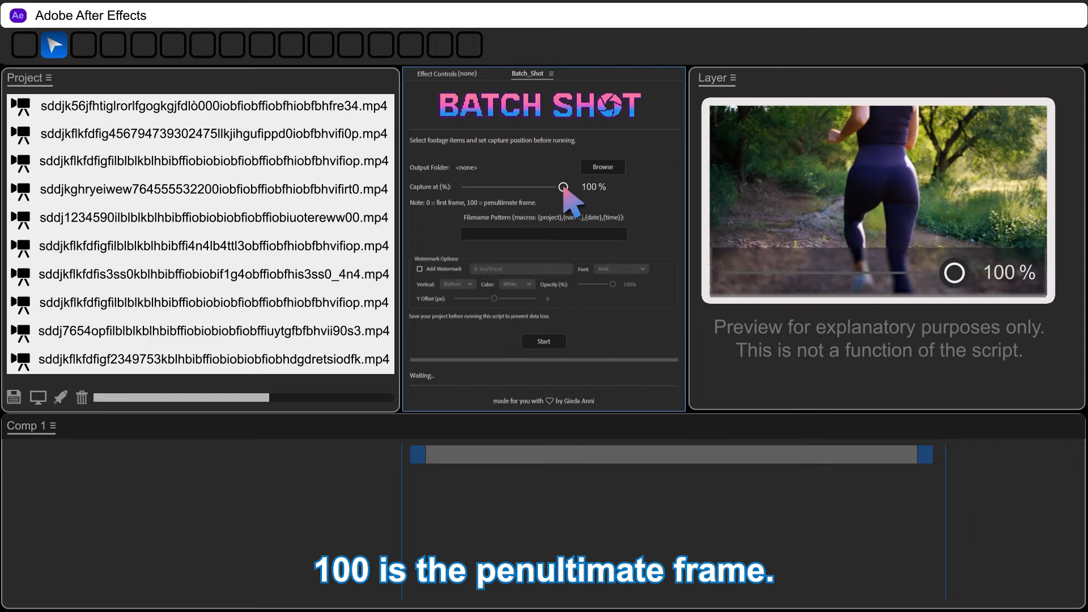The width and height of the screenshot is (1088, 612).
Task: Select footage icon of file ending fbhfre34.mp4
Action: tap(21, 106)
